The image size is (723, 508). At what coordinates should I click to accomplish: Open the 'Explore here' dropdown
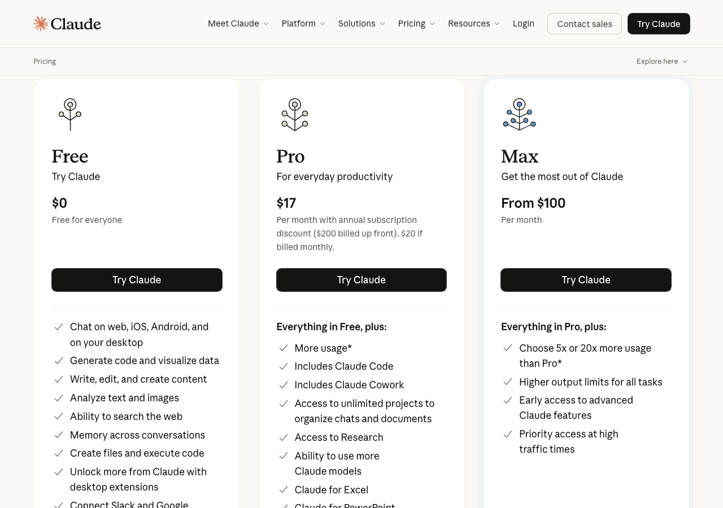point(662,61)
